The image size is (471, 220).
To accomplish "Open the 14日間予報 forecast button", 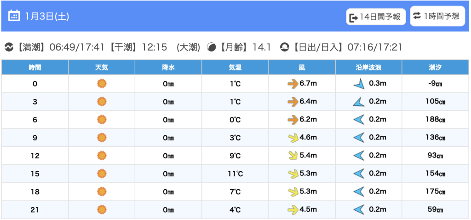I will (376, 17).
